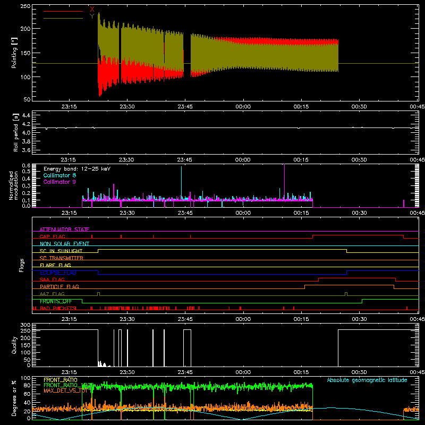The image size is (425, 425).
Task: Click the 'GAP_FLAG' label
Action: click(52, 236)
